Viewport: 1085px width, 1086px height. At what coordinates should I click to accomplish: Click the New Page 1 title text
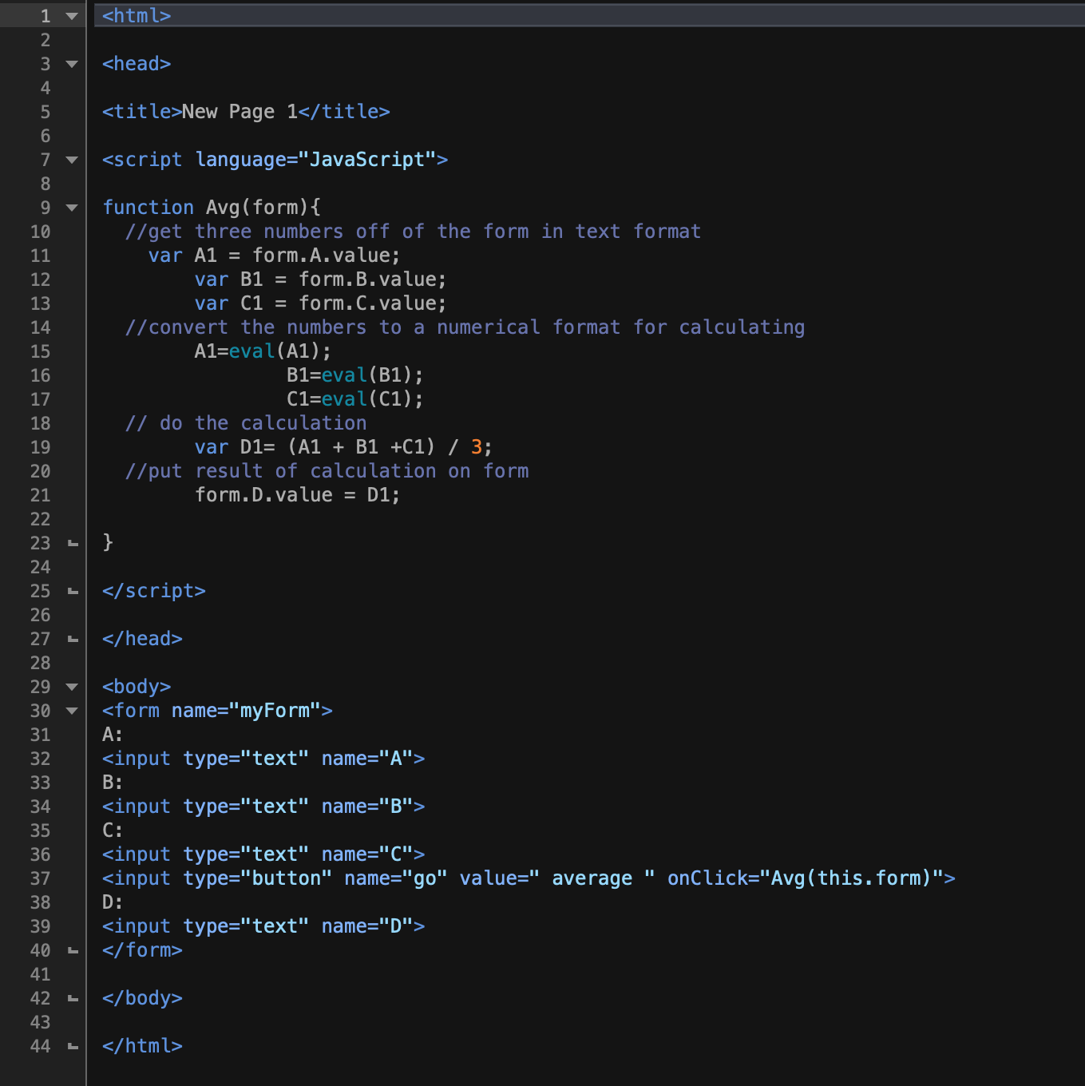(x=238, y=112)
